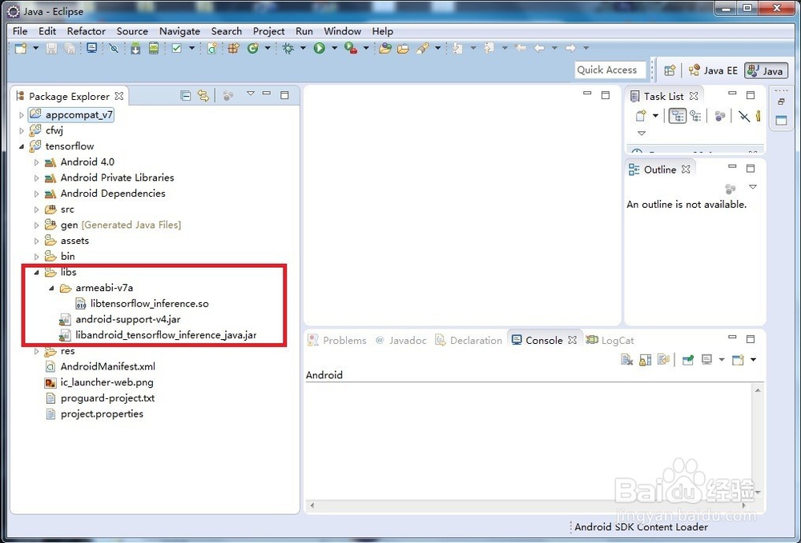Close the Task List tab

pyautogui.click(x=694, y=96)
